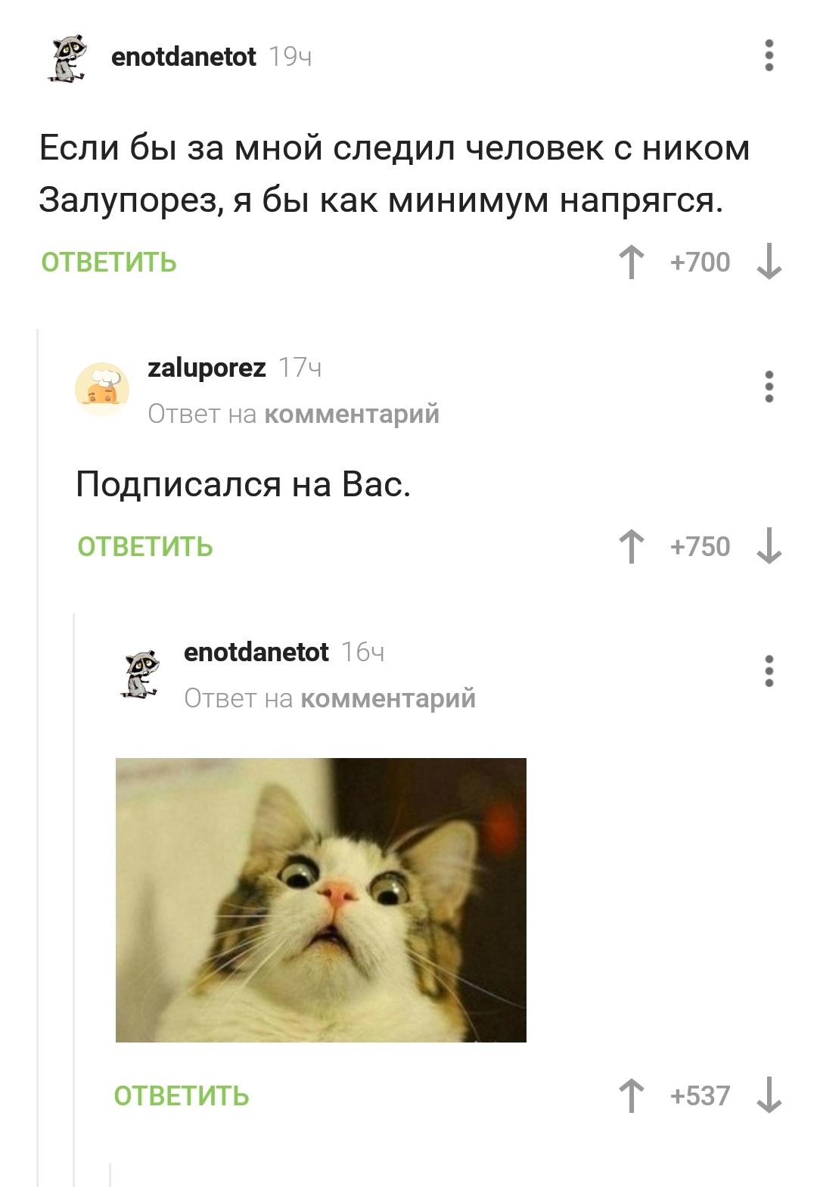The height and width of the screenshot is (1187, 817).
Task: Open three-dot menu on zaluporez comment
Action: (x=769, y=386)
